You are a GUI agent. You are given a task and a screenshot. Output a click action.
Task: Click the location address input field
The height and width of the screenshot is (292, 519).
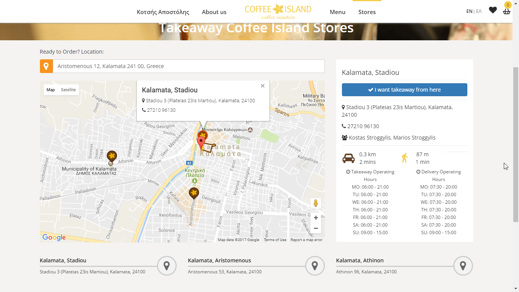(x=188, y=66)
